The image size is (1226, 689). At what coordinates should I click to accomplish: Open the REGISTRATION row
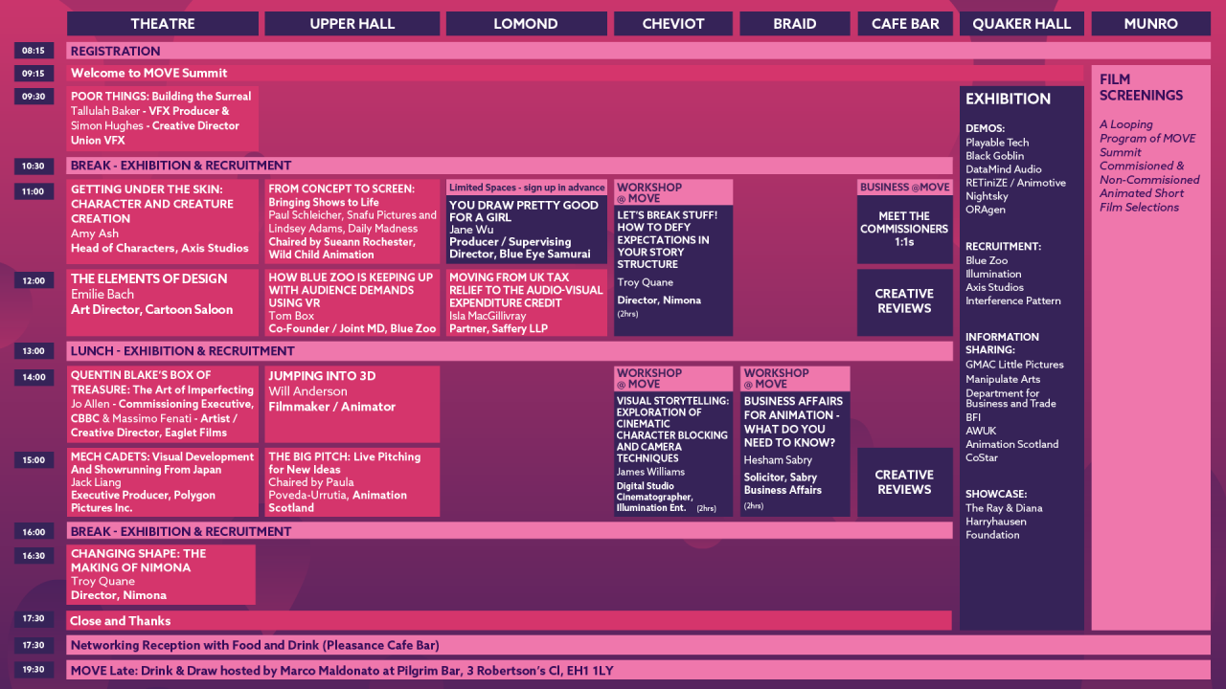click(638, 51)
